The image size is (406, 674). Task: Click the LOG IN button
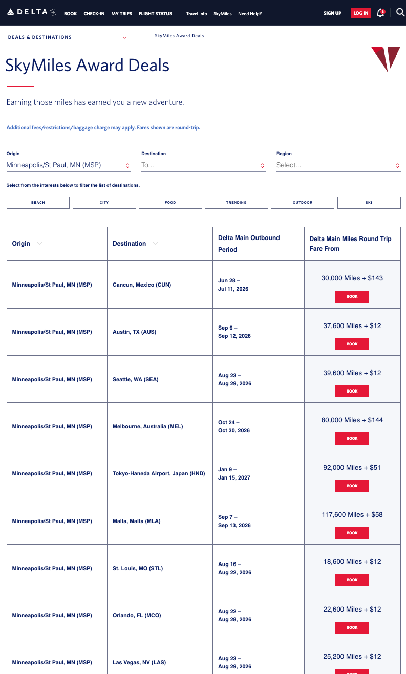[x=361, y=13]
